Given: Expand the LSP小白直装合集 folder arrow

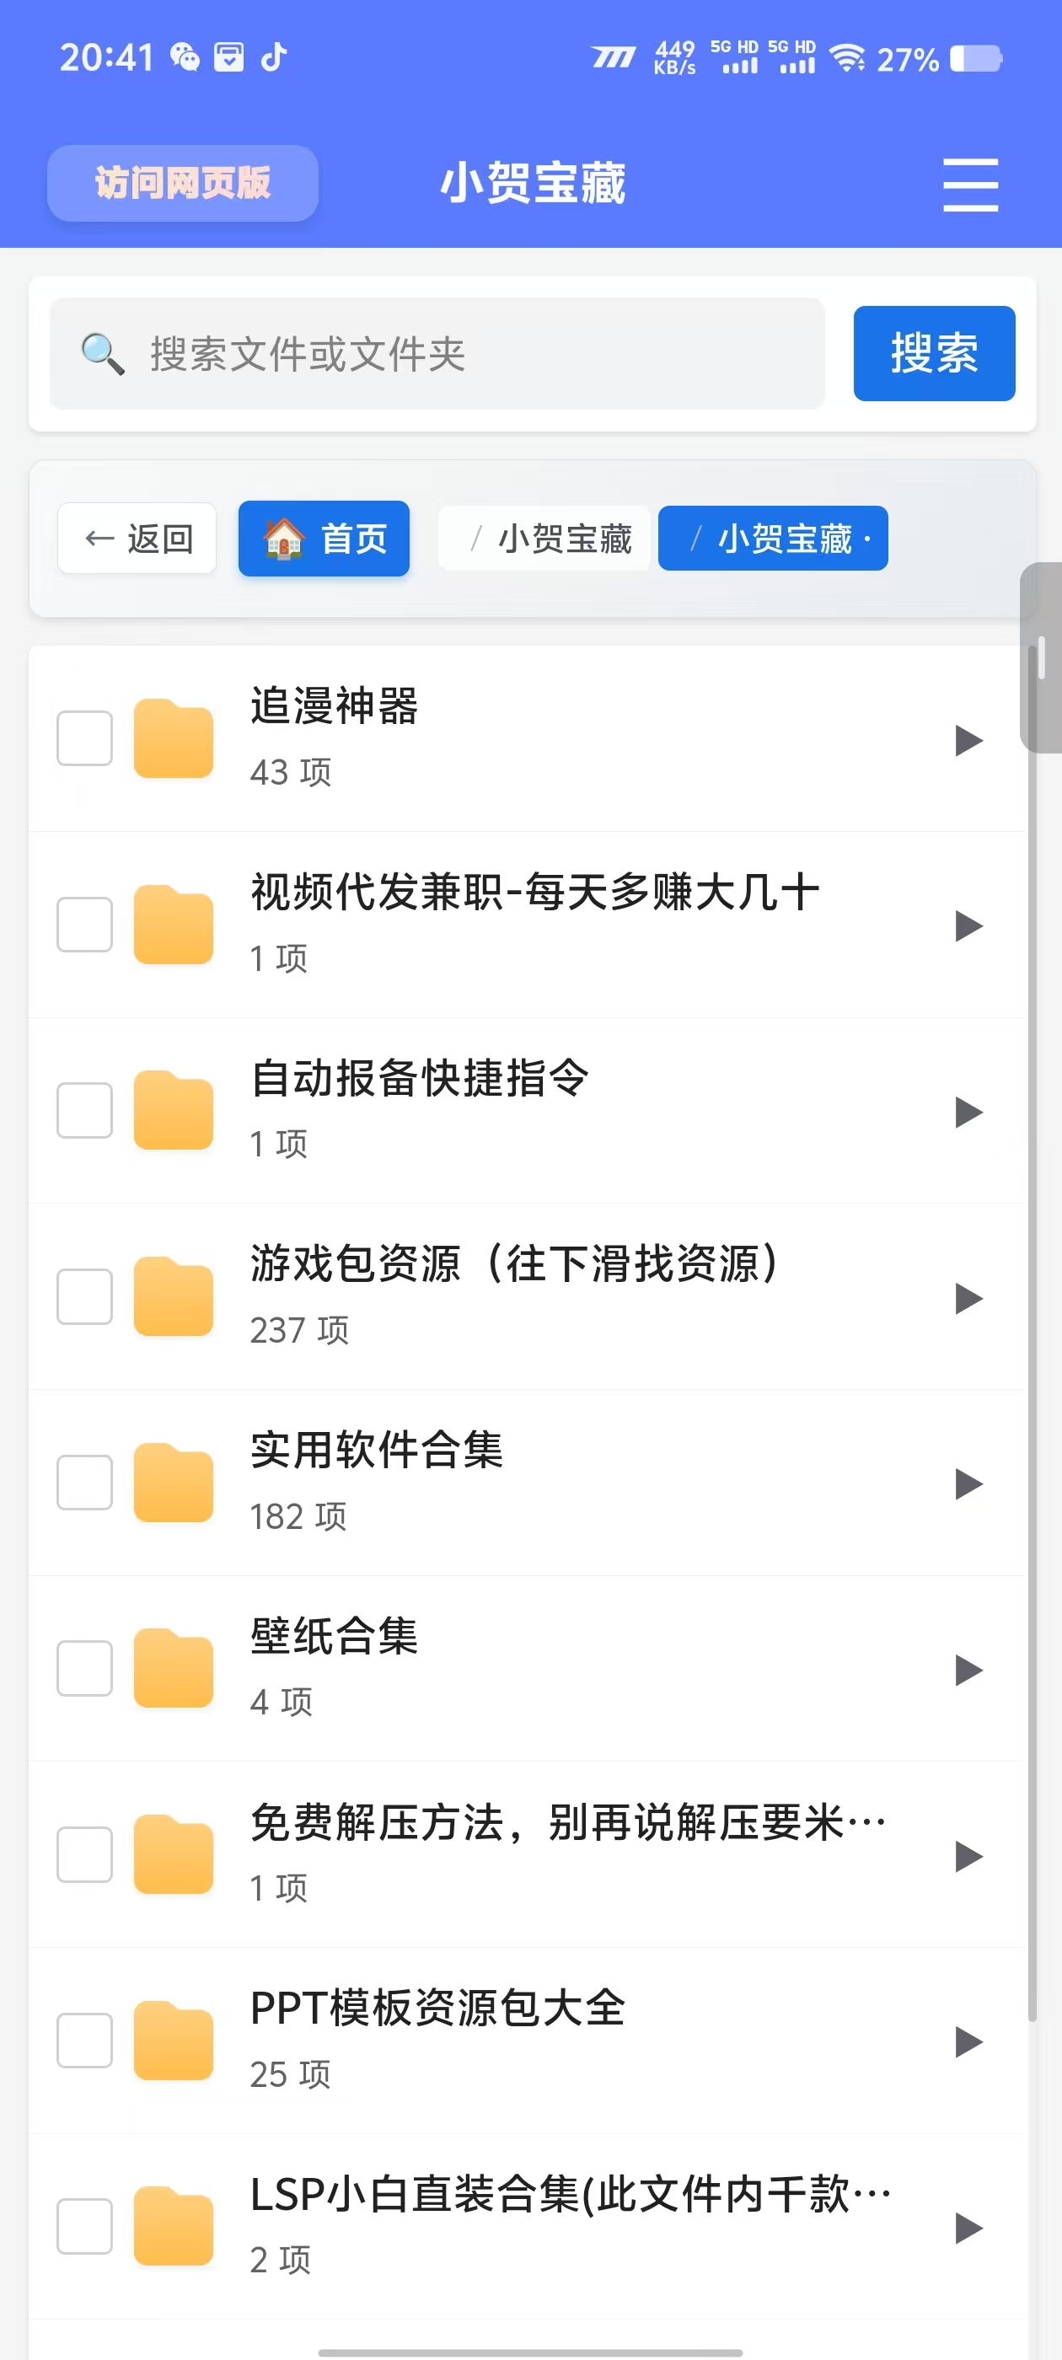Looking at the screenshot, I should point(968,2227).
